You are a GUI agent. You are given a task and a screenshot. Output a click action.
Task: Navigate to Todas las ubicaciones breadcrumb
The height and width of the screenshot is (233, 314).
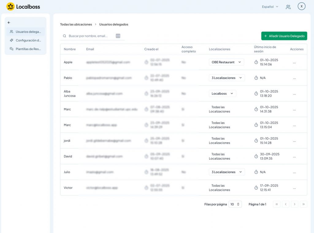[76, 24]
